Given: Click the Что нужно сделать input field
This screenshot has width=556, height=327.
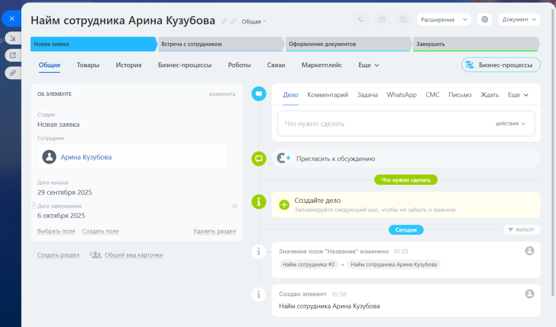Looking at the screenshot, I should (x=380, y=124).
